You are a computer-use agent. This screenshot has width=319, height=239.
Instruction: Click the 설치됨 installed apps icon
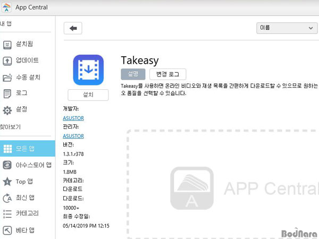coord(7,45)
